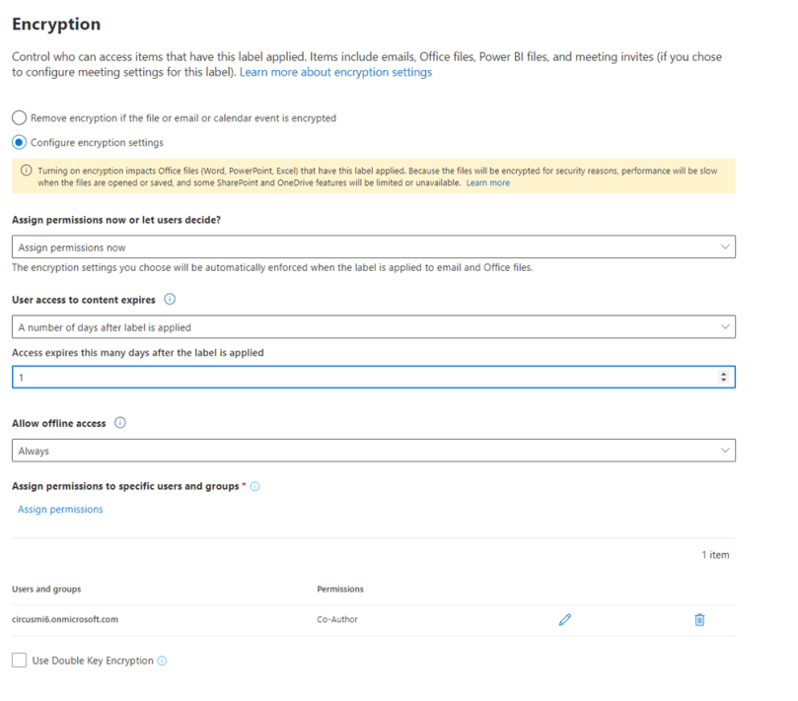This screenshot has height=701, width=798.
Task: Open info tooltip for Assign permissions to specific users
Action: [x=254, y=486]
